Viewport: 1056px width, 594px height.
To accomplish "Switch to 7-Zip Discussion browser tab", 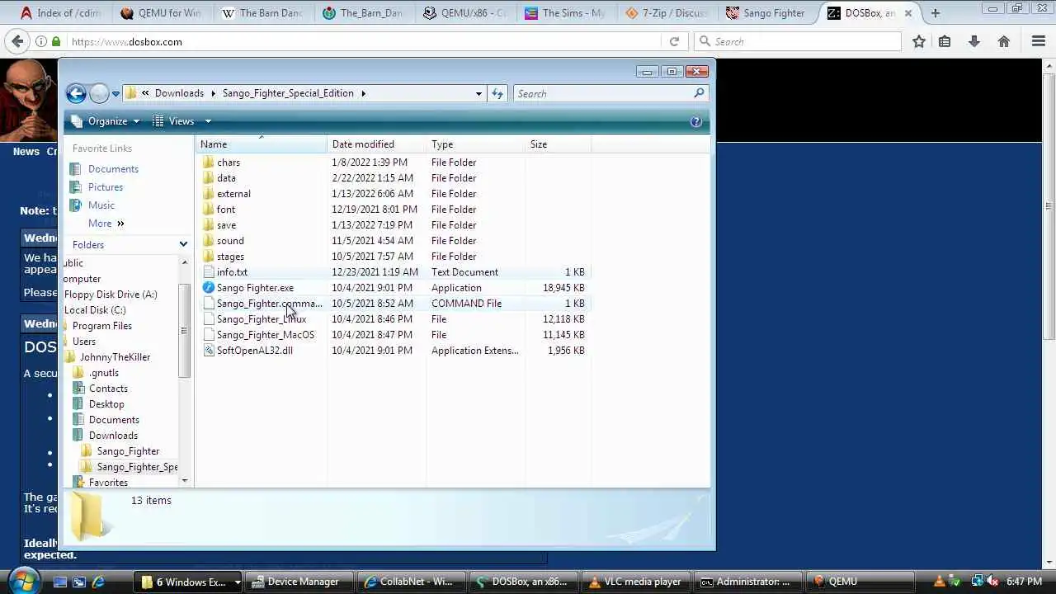I will click(x=667, y=13).
